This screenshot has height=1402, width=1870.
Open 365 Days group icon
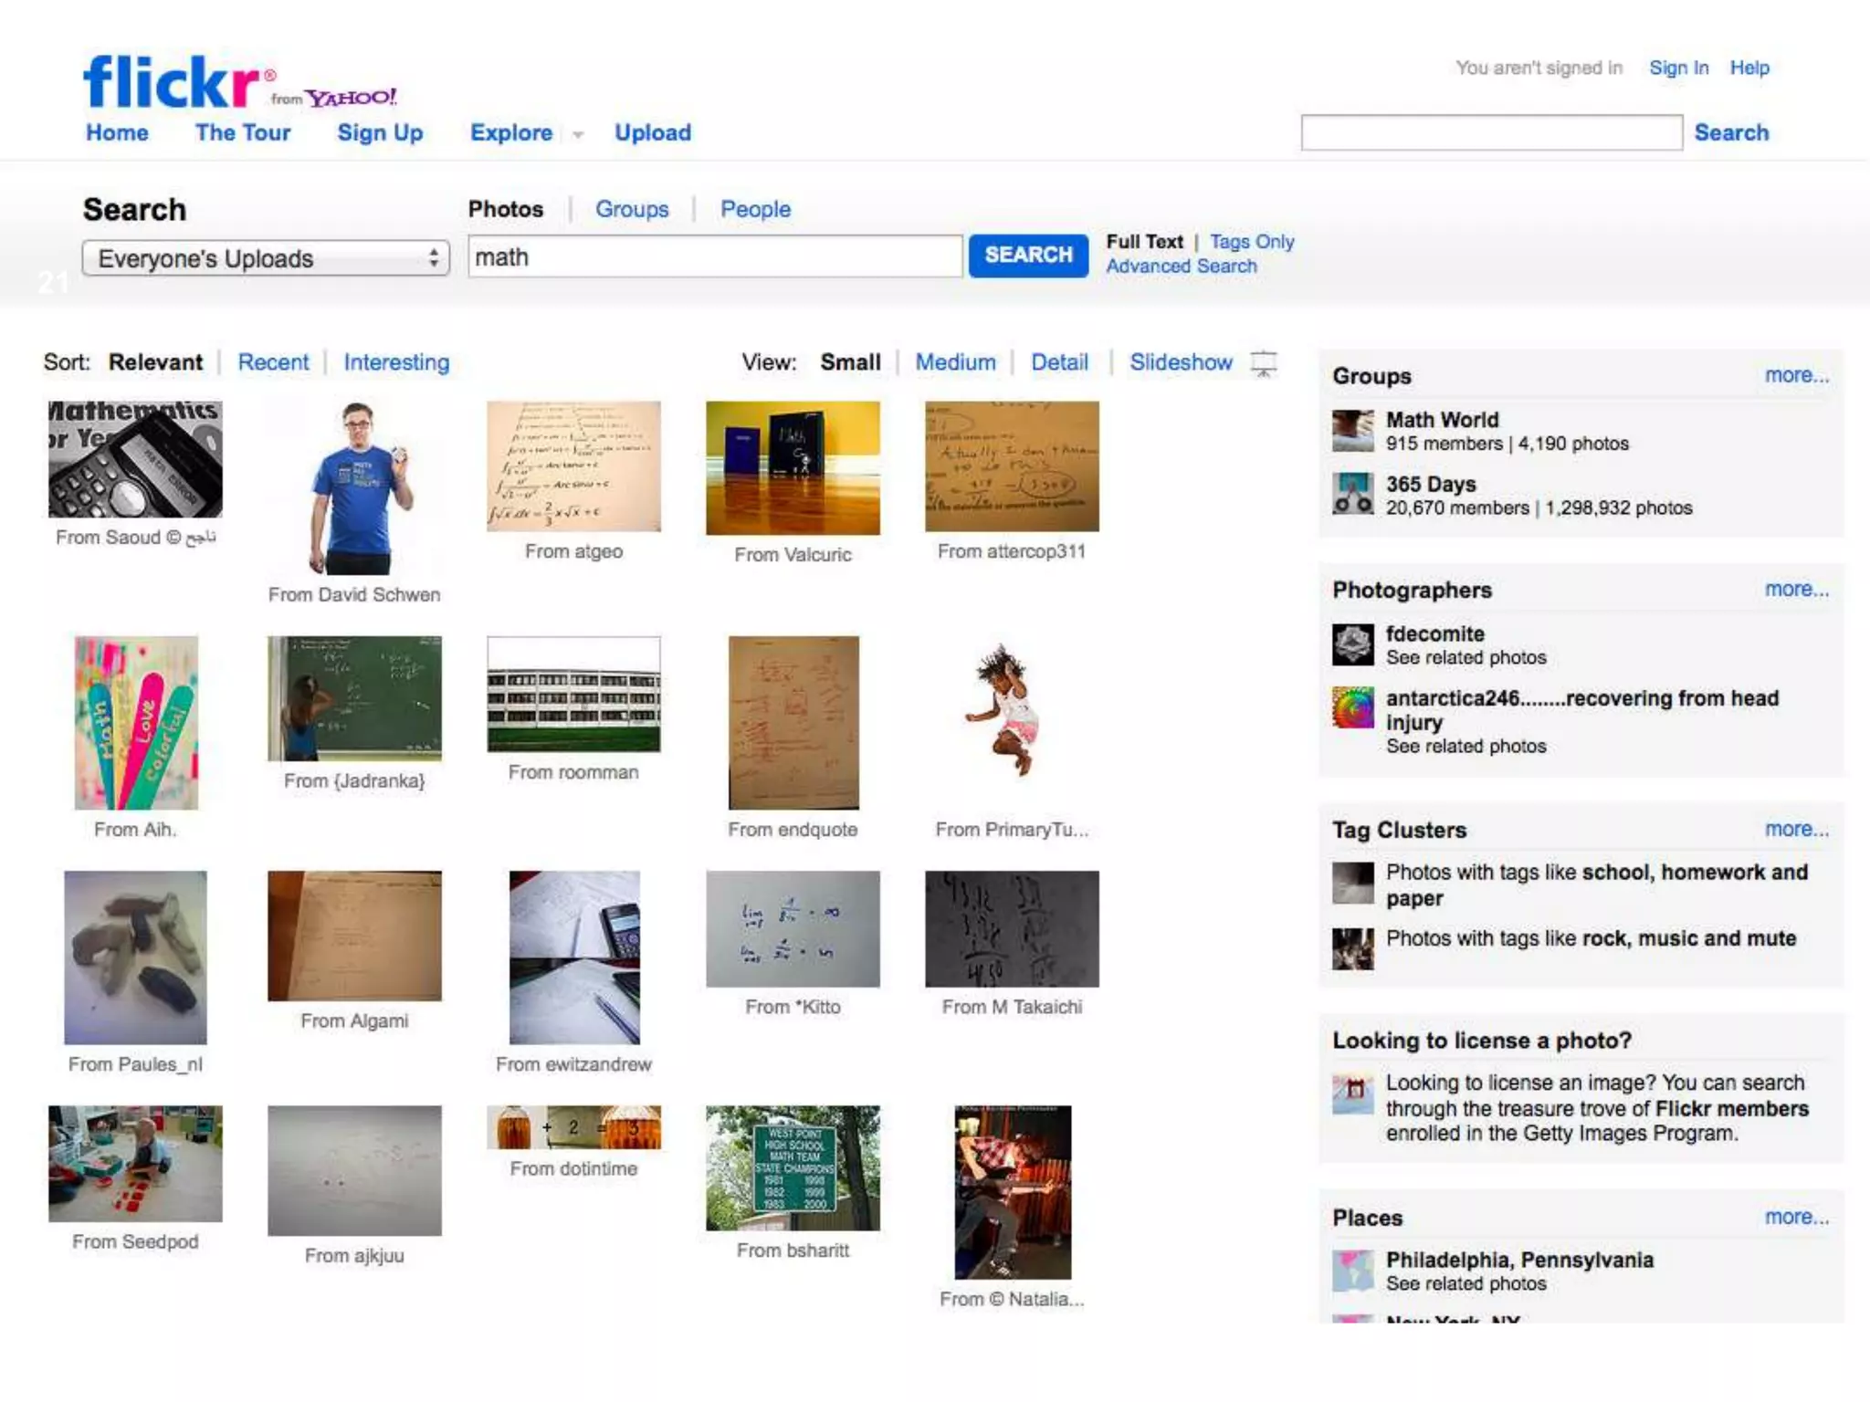[x=1352, y=494]
